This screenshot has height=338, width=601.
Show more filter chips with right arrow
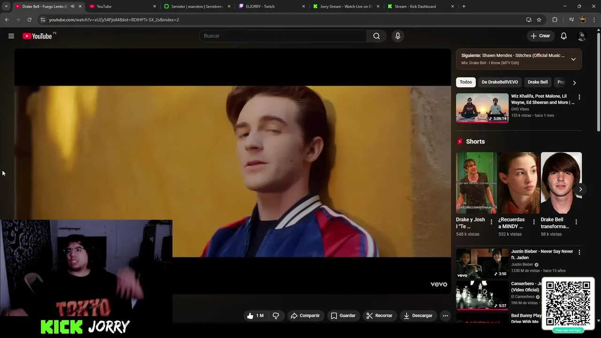(574, 83)
